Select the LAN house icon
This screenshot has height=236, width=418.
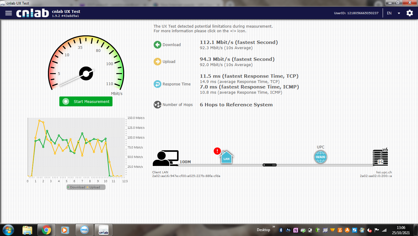click(227, 158)
